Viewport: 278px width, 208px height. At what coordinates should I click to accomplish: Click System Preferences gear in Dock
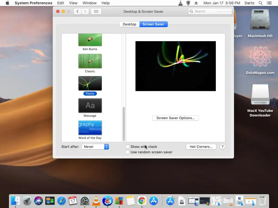[85, 201]
